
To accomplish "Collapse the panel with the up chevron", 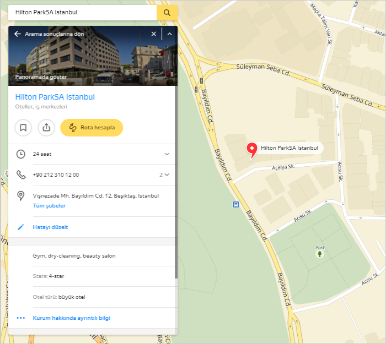I will pos(169,34).
